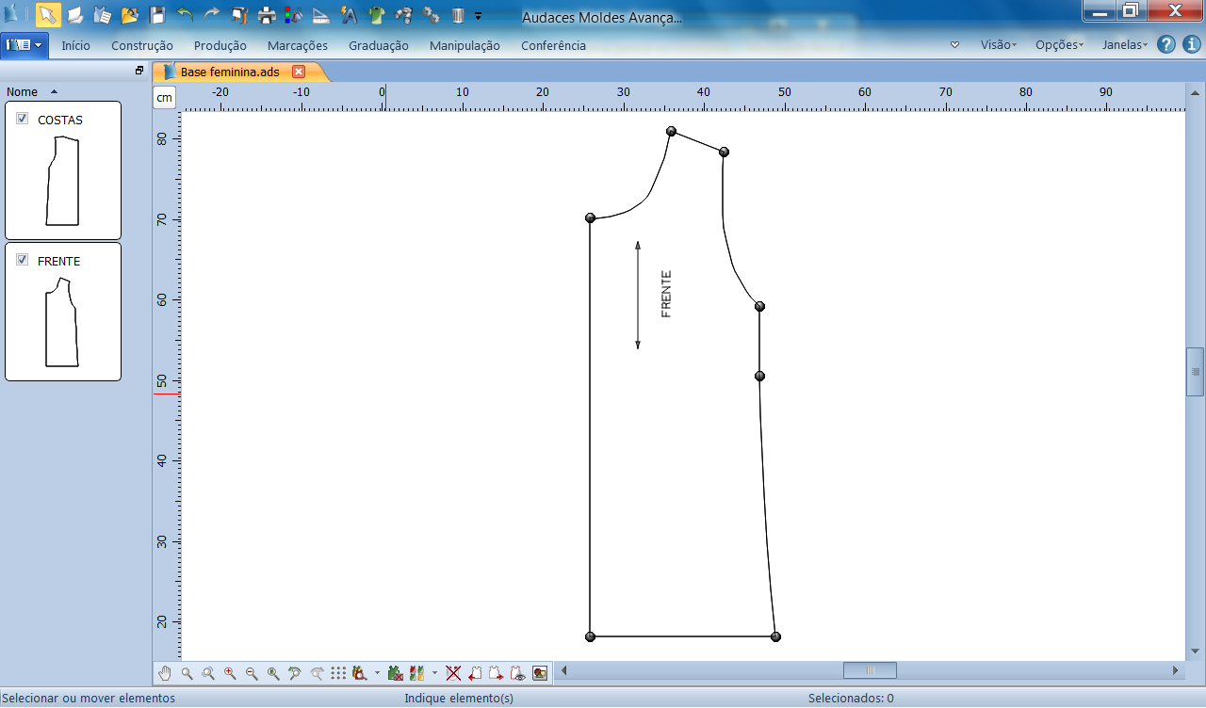Click the zoom in magnifier with plus
The height and width of the screenshot is (708, 1206).
[x=230, y=673]
